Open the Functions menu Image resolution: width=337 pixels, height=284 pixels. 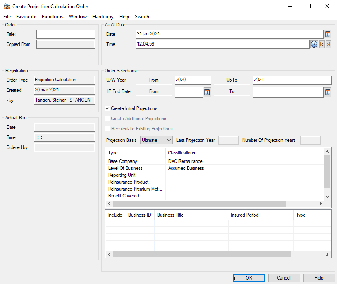pos(52,17)
